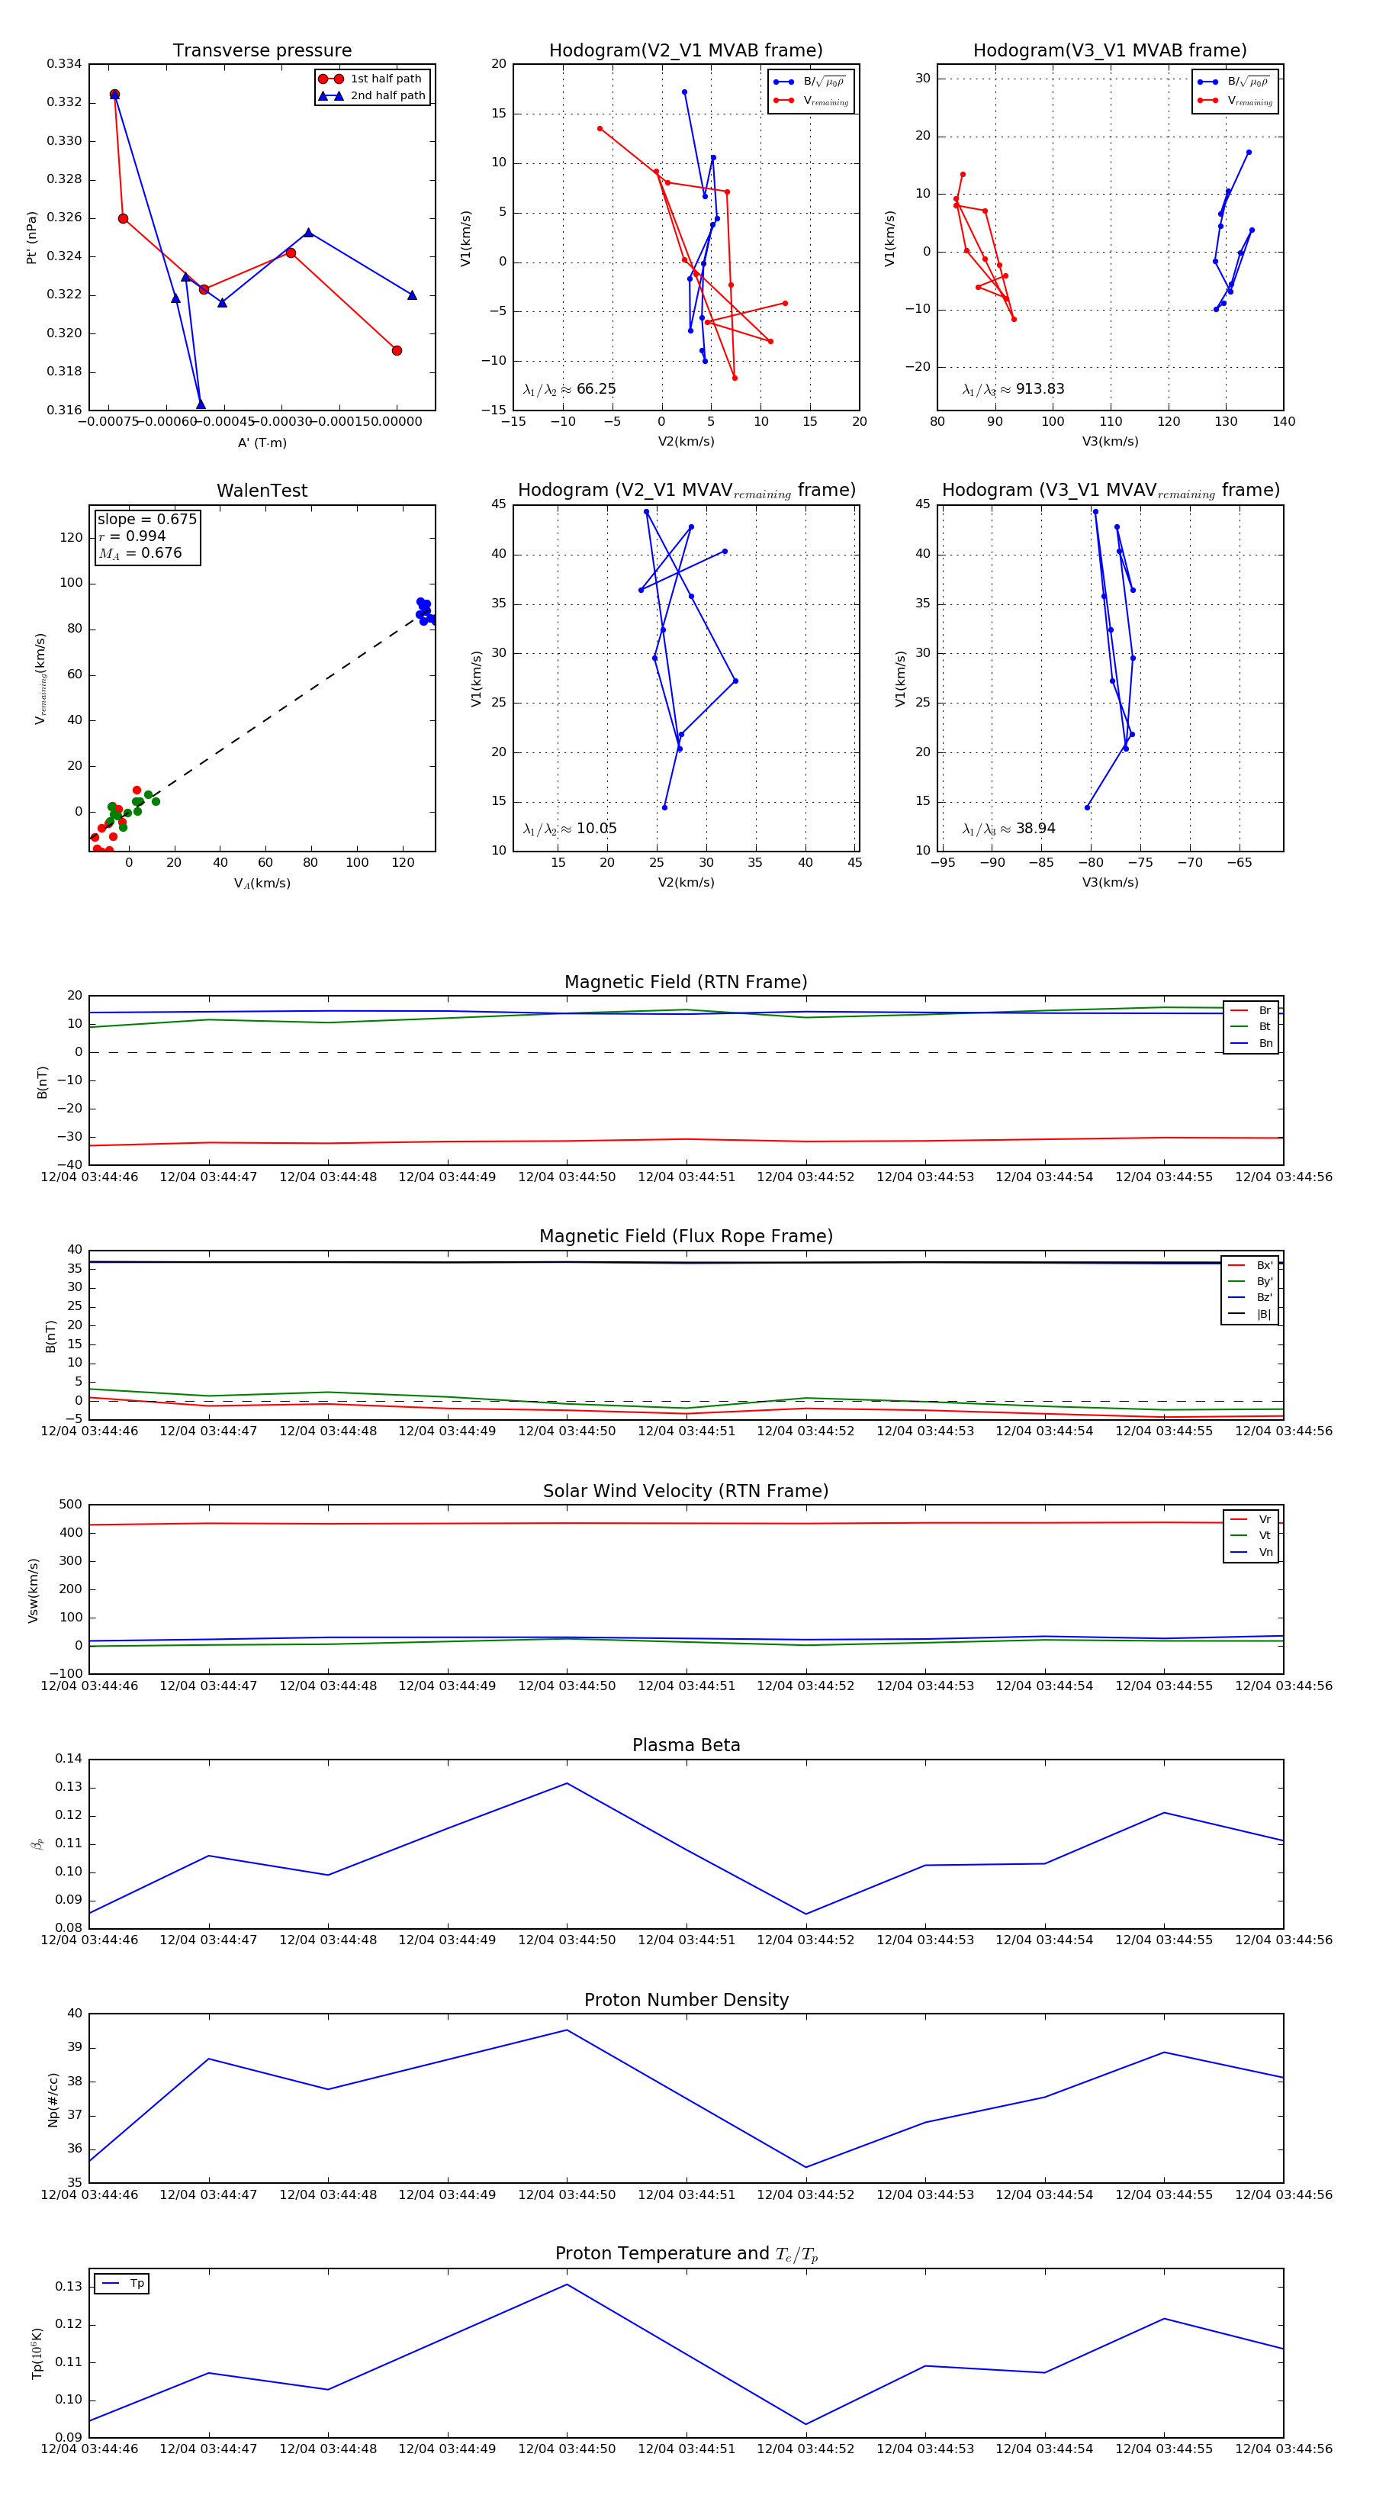Click the λ1/λ3 ≈ 913.83 annotation

click(x=1014, y=389)
